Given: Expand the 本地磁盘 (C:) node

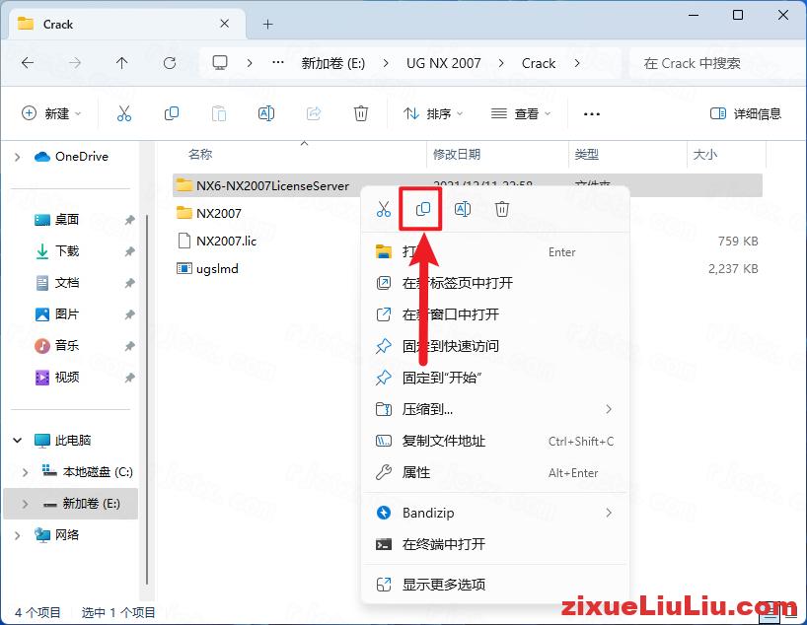Looking at the screenshot, I should (25, 472).
